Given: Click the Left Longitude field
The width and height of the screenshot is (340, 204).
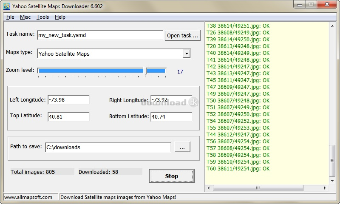Looking at the screenshot, I should click(x=68, y=100).
